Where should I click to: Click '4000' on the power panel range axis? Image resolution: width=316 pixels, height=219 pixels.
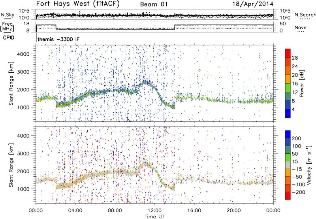point(23,54)
